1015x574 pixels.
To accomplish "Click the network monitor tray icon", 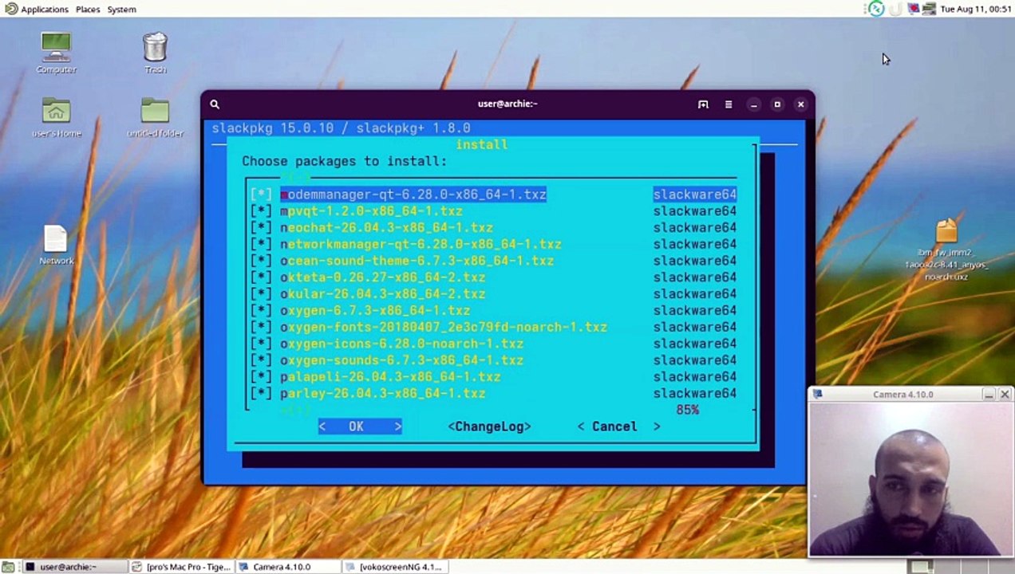I will click(929, 9).
